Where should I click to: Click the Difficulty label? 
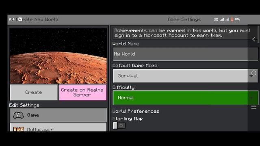point(123,88)
